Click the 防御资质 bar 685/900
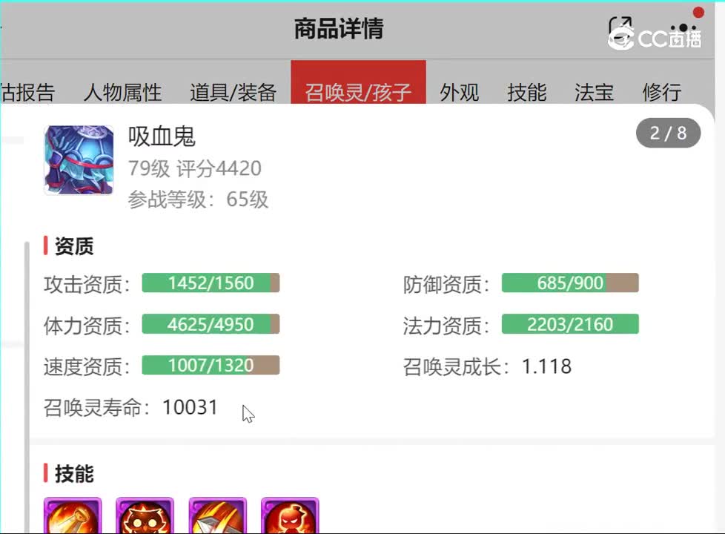Viewport: 725px width, 534px height. pos(570,283)
